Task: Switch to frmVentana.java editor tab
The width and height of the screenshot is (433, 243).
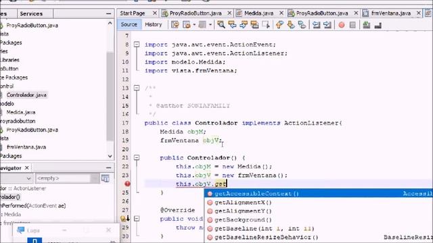Action: (391, 13)
